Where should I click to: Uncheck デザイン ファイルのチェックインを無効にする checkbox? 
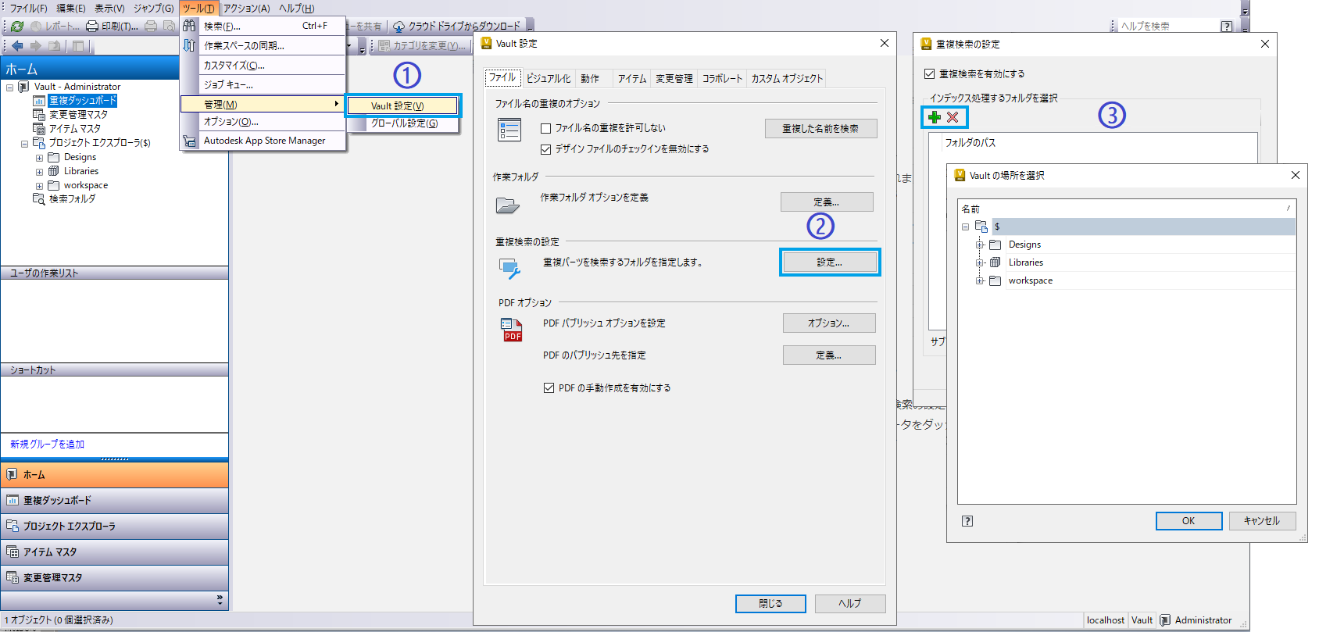click(x=546, y=149)
